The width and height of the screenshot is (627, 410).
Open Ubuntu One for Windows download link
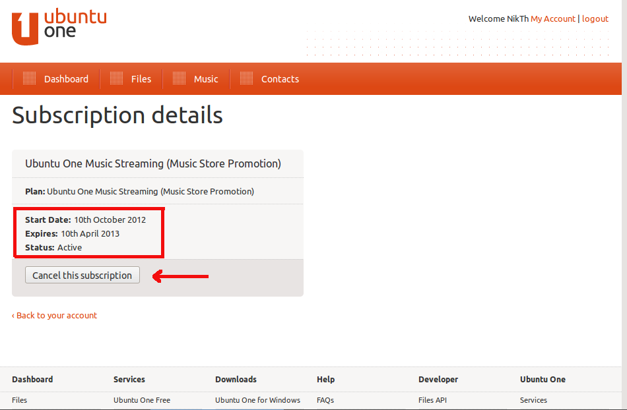tap(257, 400)
